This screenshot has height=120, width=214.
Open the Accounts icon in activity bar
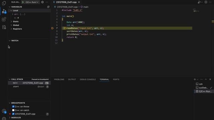(4, 111)
